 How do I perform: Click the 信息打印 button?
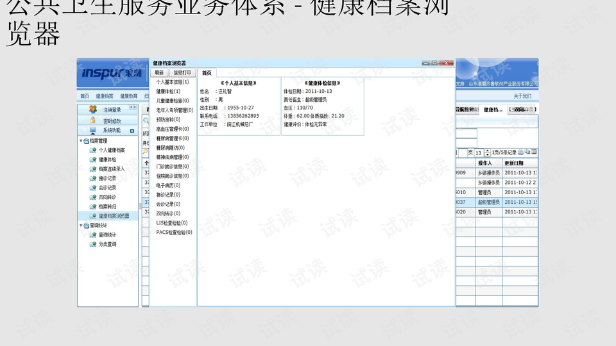click(x=183, y=73)
